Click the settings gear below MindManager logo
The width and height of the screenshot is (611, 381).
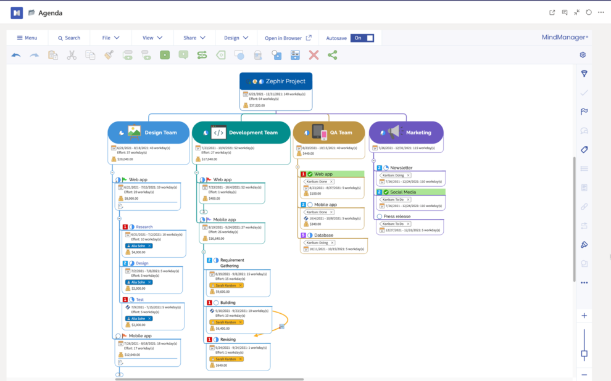point(583,55)
